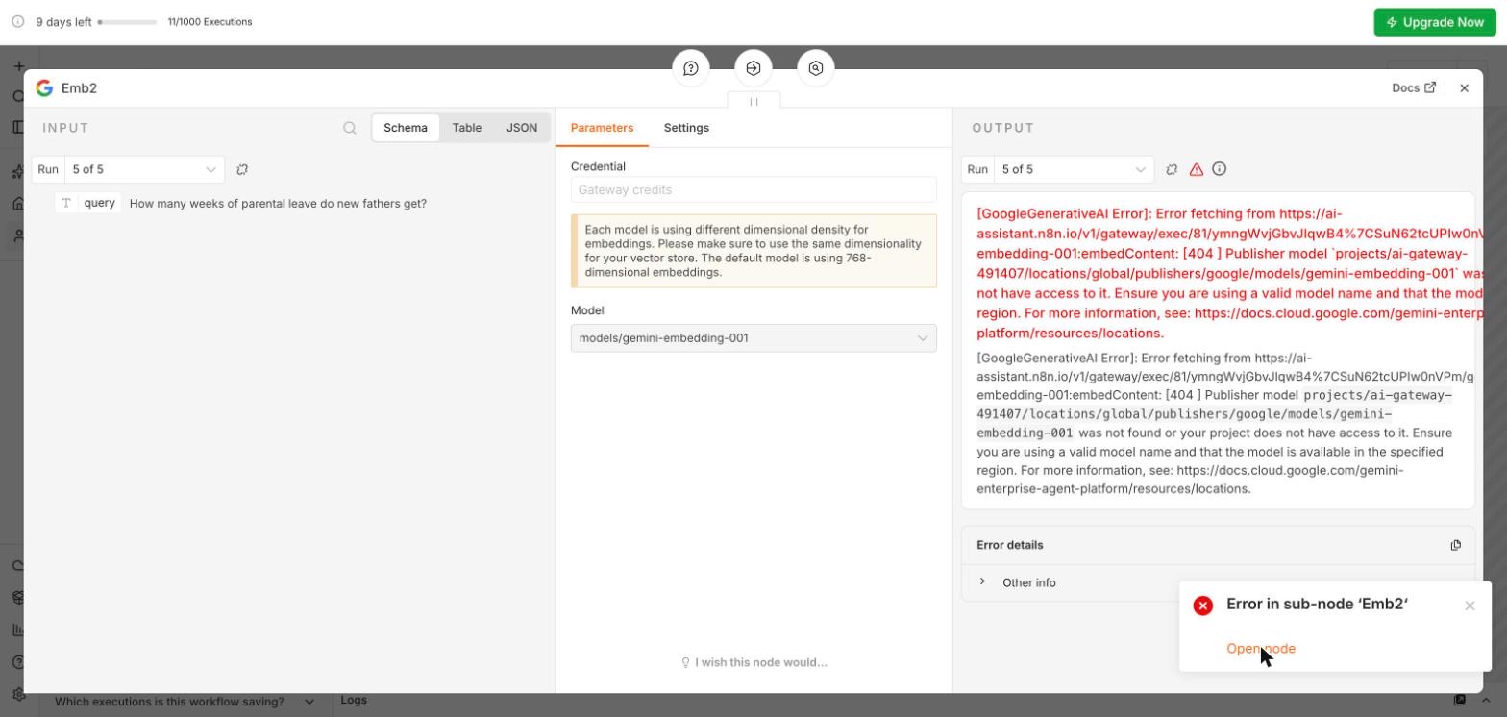Click the 'Open node' link
1507x717 pixels.
pos(1261,649)
